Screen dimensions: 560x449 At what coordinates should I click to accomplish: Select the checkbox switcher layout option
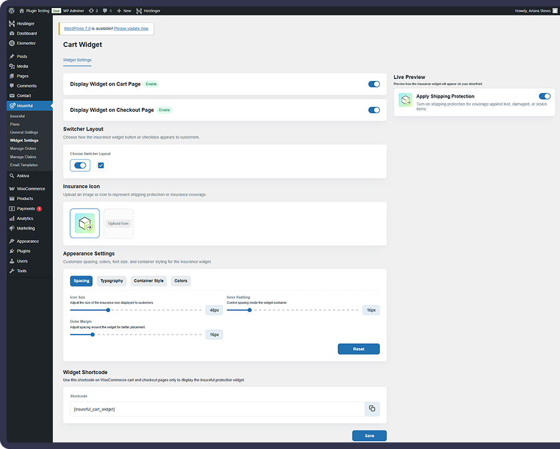101,165
